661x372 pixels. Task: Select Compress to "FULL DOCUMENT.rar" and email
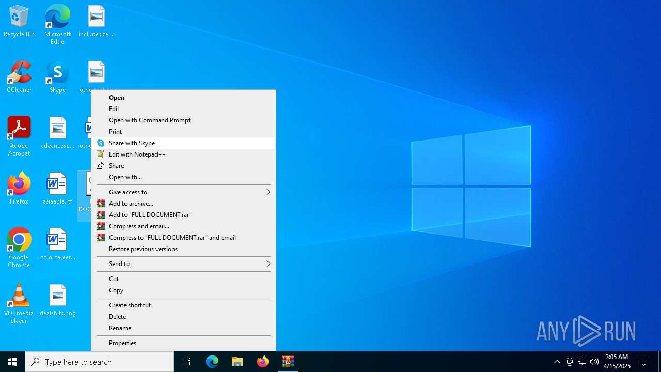183,238
